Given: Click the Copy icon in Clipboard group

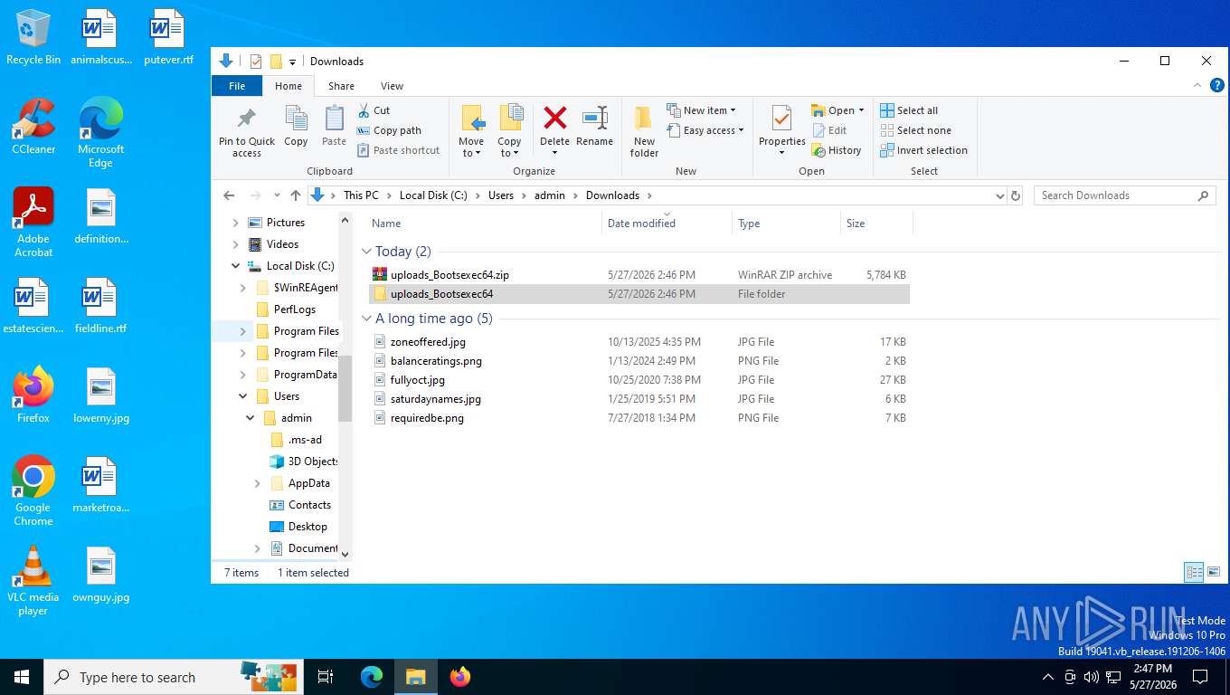Looking at the screenshot, I should tap(296, 119).
